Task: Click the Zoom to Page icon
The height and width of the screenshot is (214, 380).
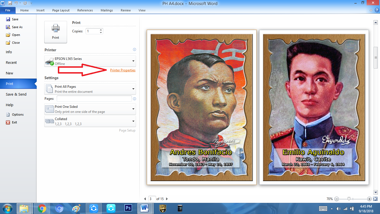Action: click(x=375, y=199)
